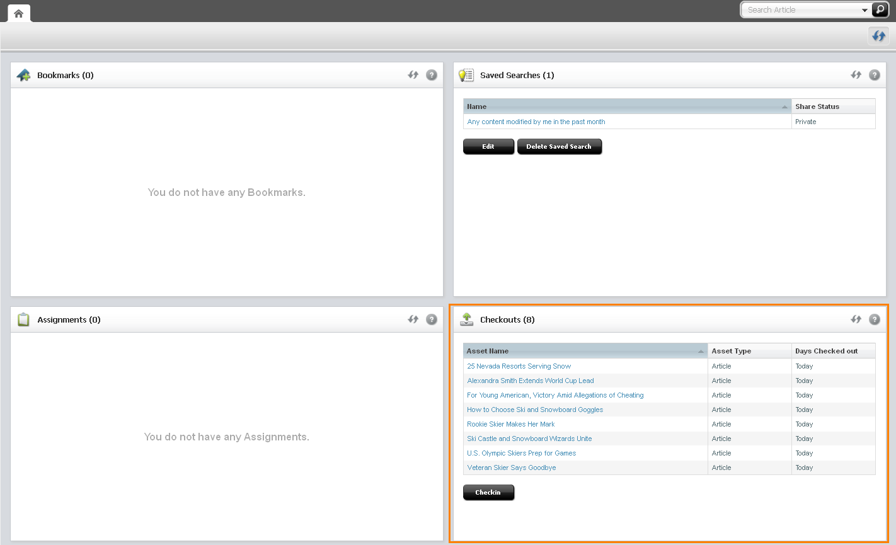Select 'Private' share status cell
This screenshot has height=545, width=896.
[x=834, y=122]
